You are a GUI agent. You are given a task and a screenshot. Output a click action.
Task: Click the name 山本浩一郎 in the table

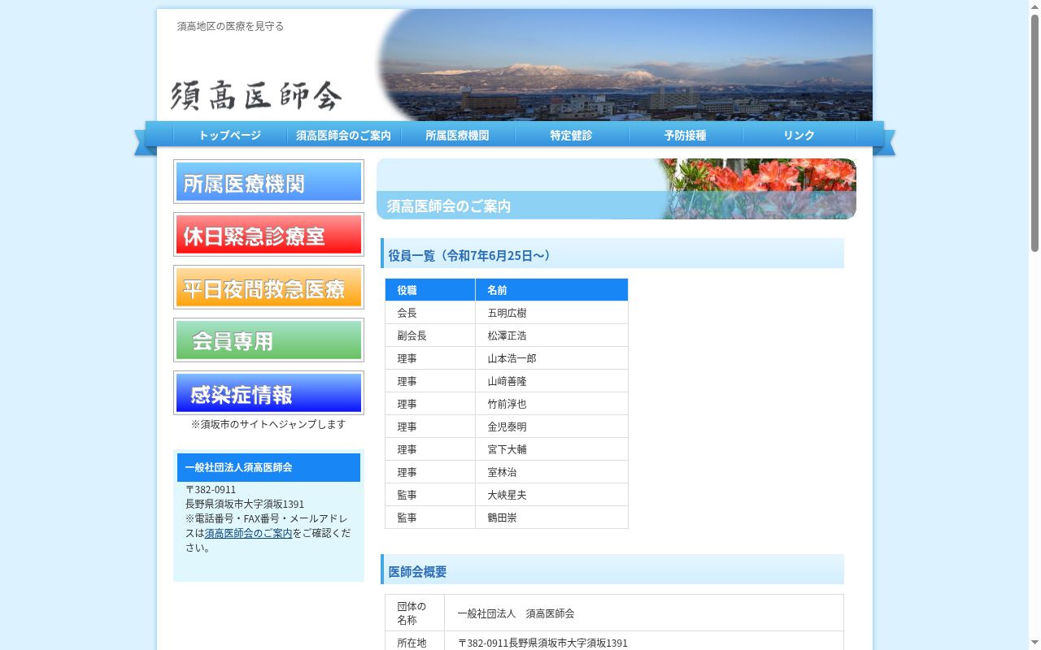pos(512,358)
